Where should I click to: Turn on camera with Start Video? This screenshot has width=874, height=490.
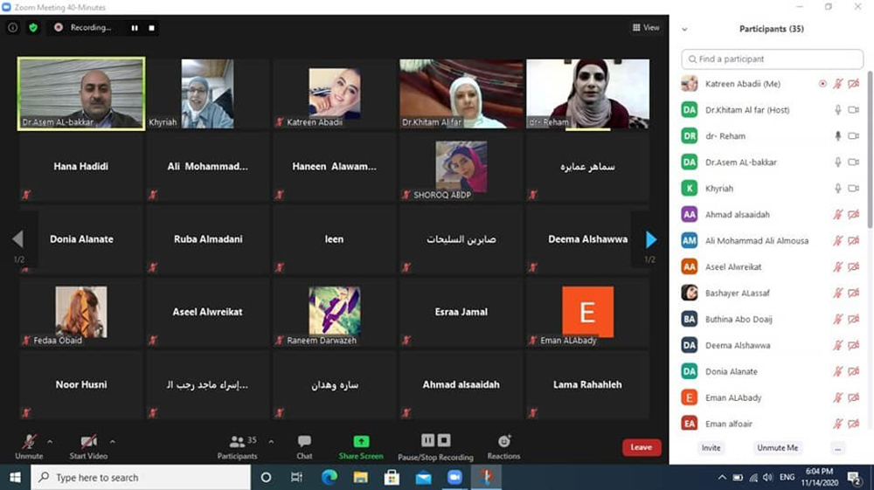tap(88, 445)
